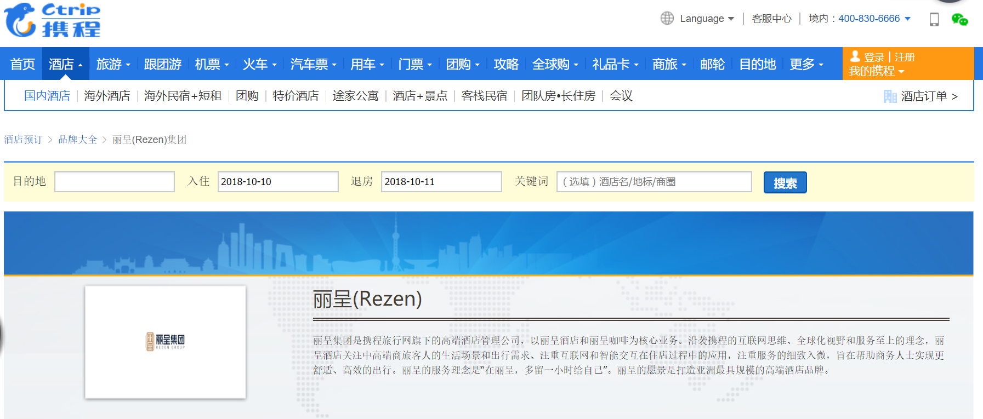This screenshot has height=419, width=983.
Task: Click the 酒店预订 breadcrumb link
Action: coord(23,140)
